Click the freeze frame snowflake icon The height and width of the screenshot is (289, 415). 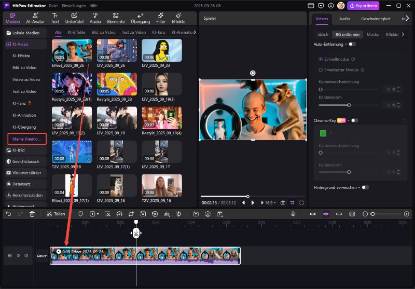tap(178, 214)
